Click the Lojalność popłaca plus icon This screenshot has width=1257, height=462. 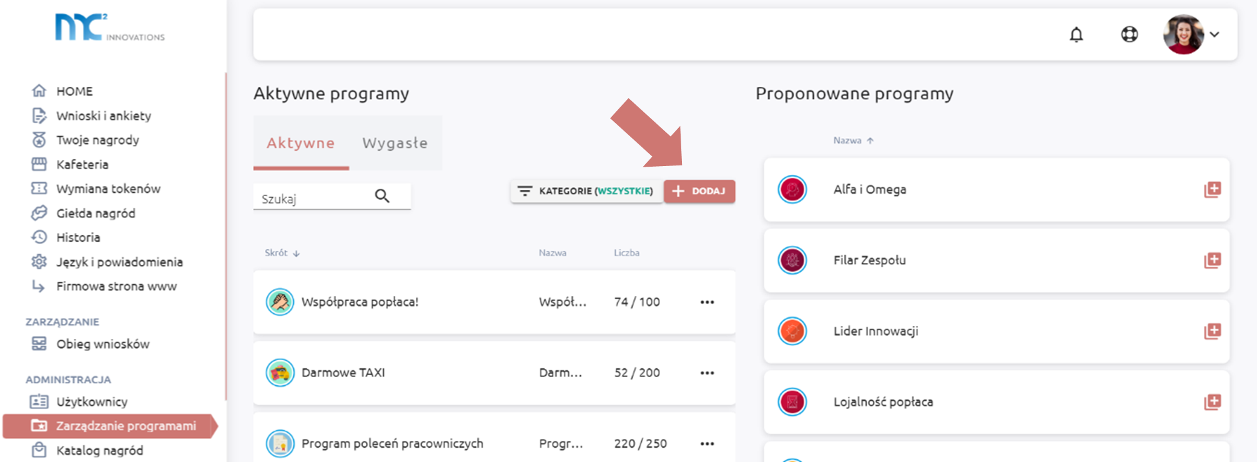[1212, 402]
